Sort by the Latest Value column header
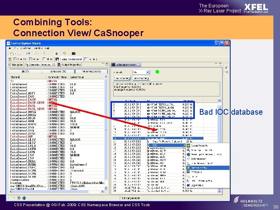 coord(87,77)
